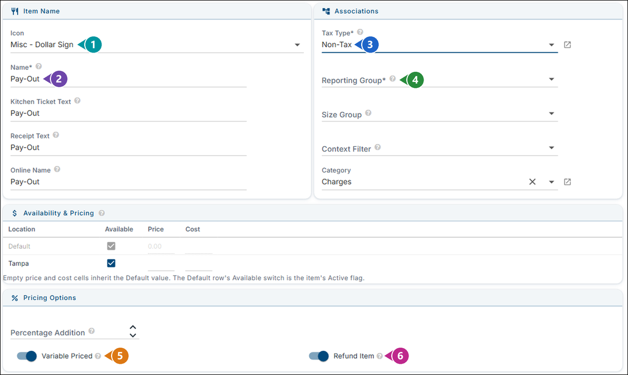Click the Misc - Dollar Sign icon value
The height and width of the screenshot is (375, 628).
click(42, 45)
